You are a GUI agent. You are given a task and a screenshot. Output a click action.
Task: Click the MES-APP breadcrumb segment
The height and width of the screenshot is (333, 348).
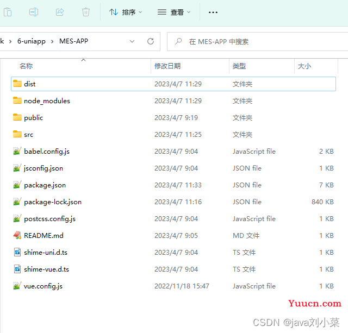(74, 41)
